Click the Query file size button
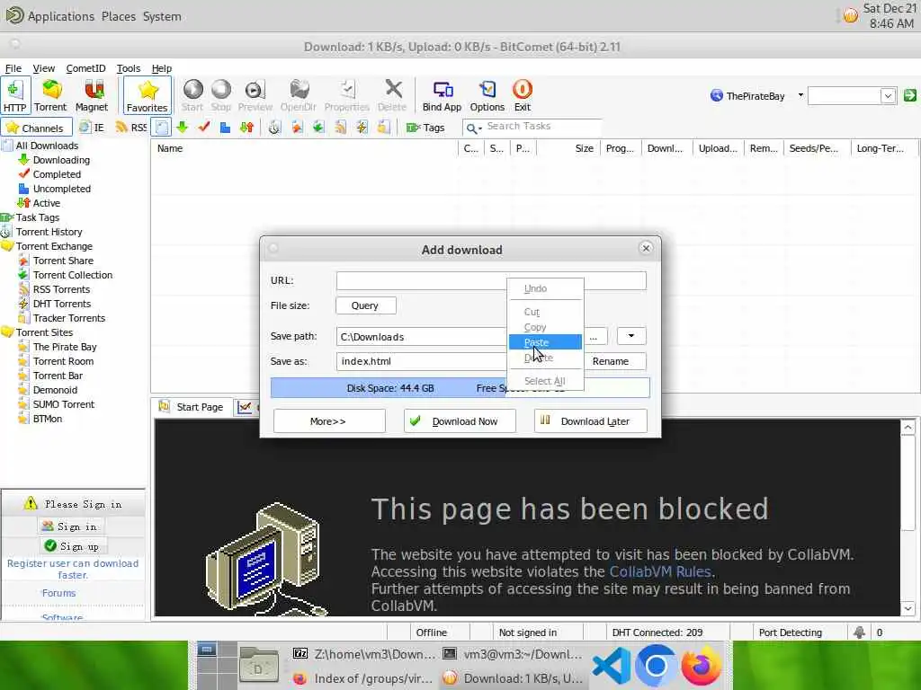This screenshot has height=690, width=921. click(366, 305)
